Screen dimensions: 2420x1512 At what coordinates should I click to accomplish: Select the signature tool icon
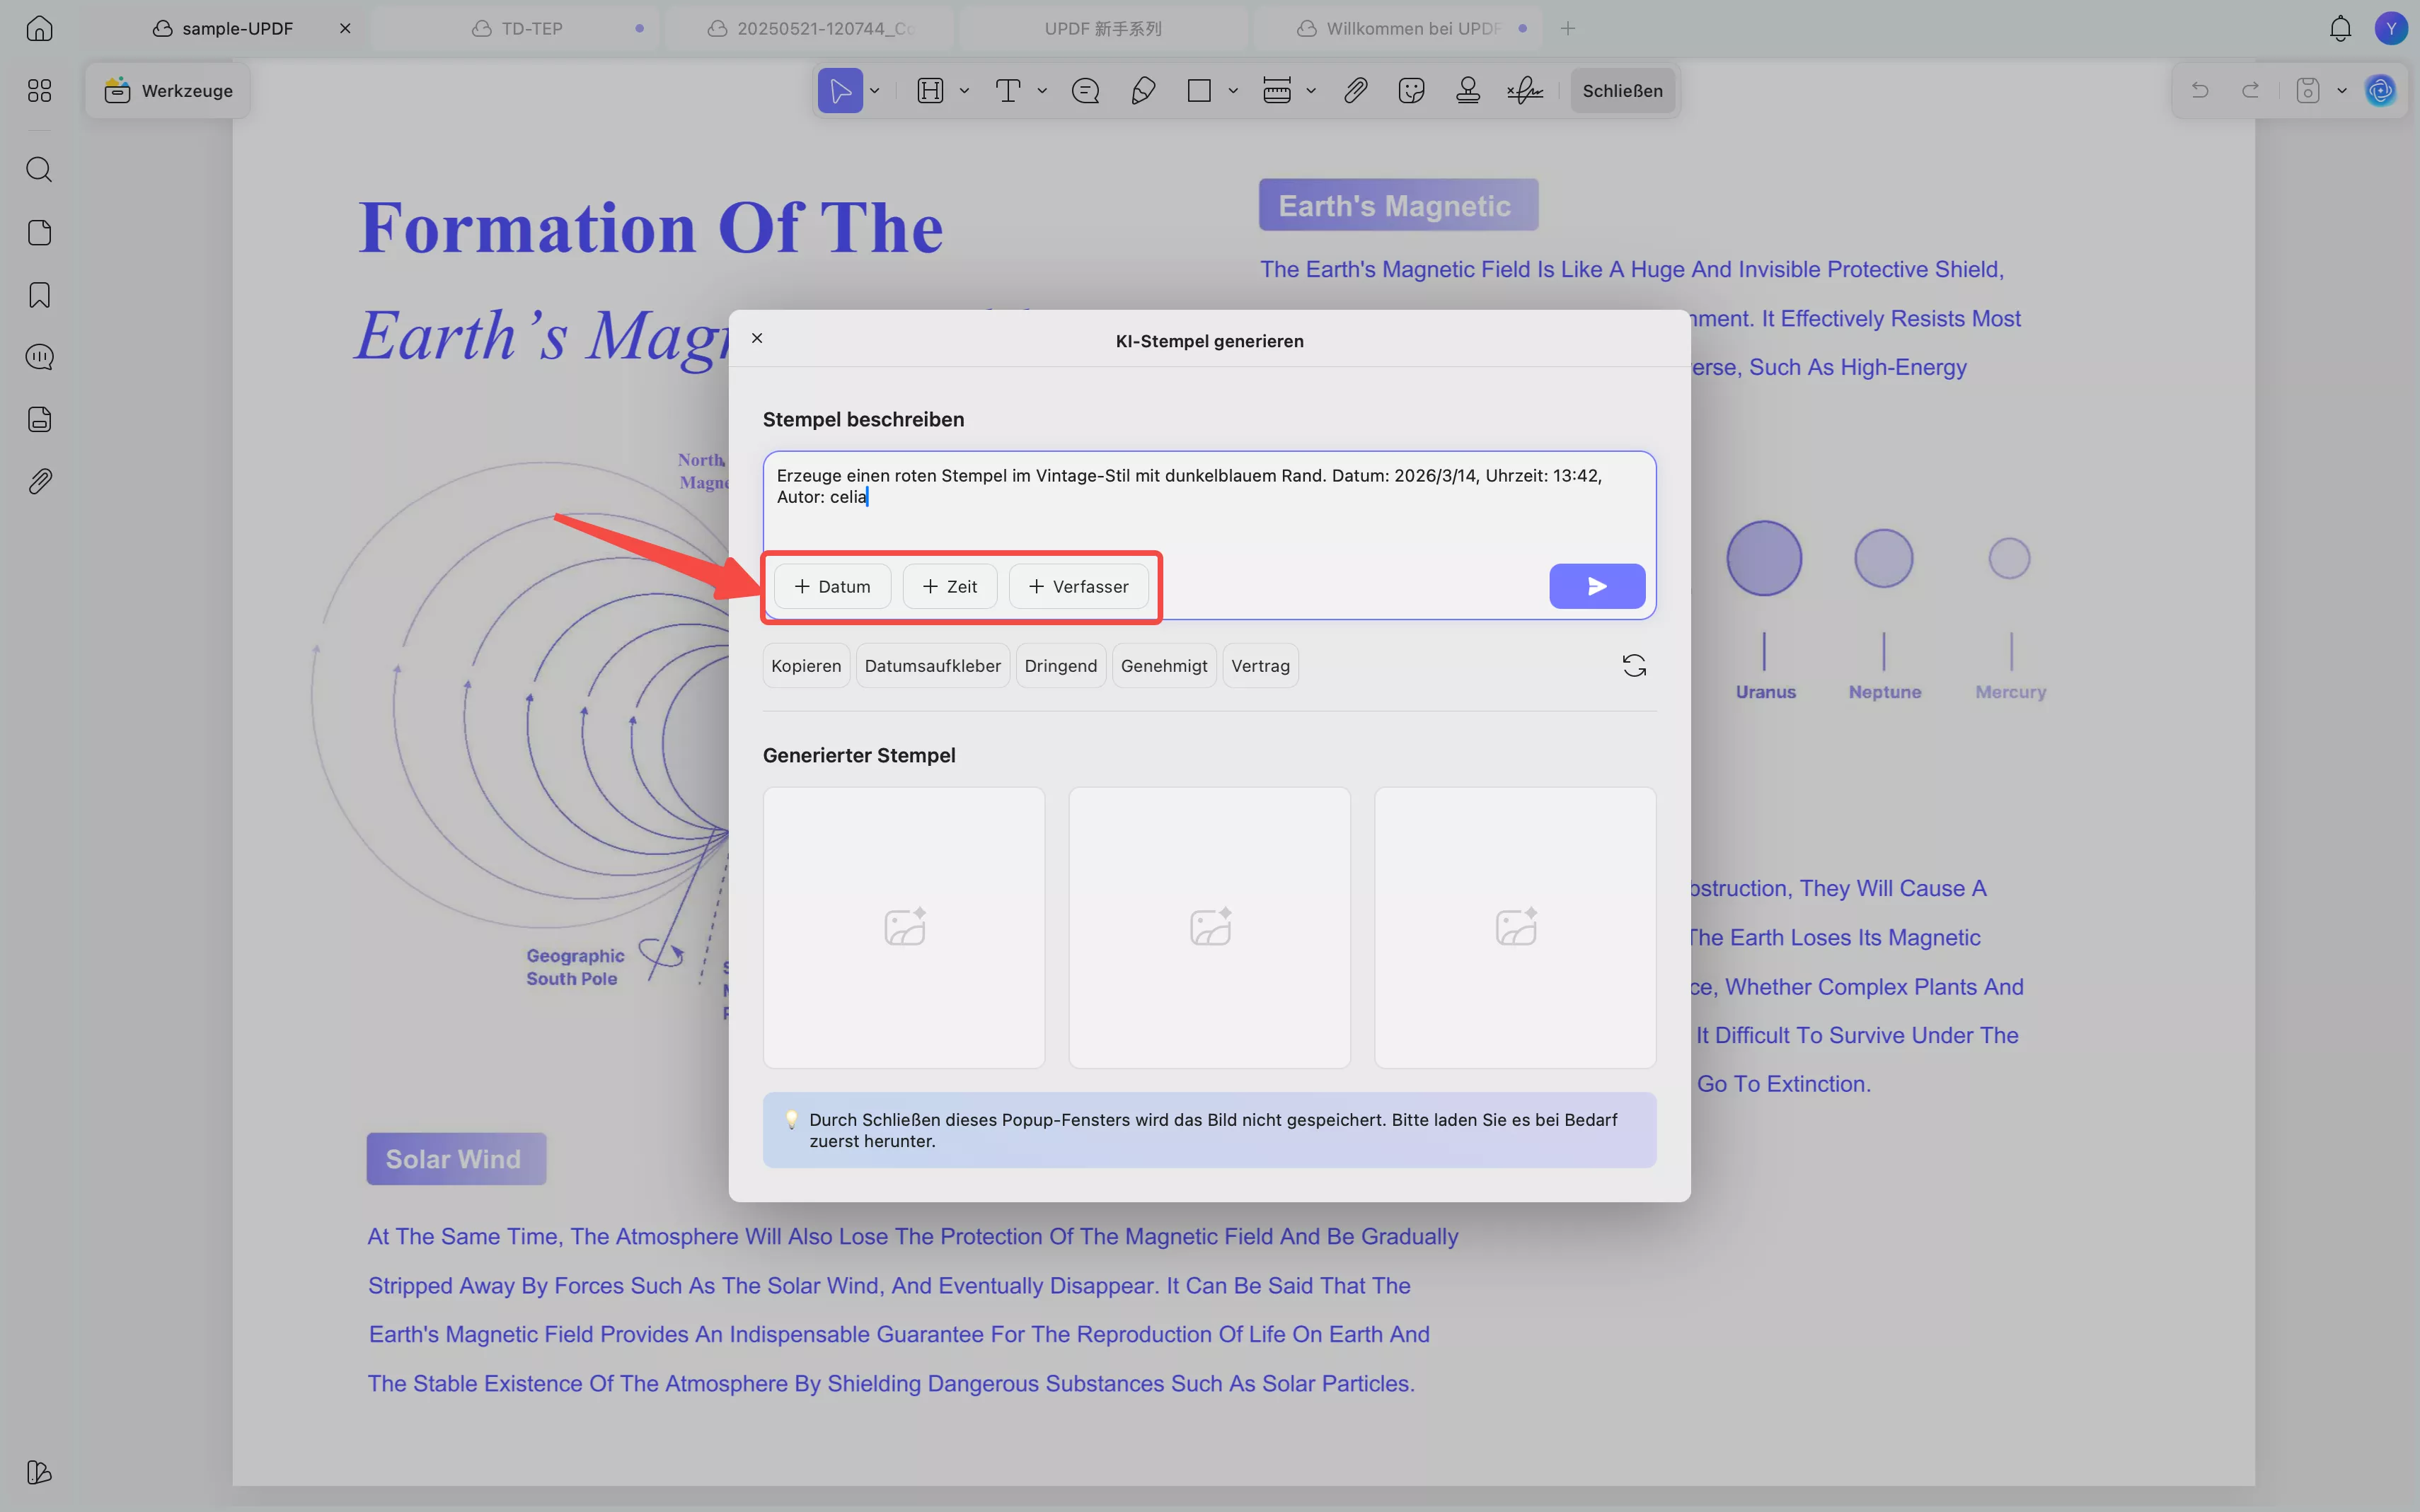1525,91
